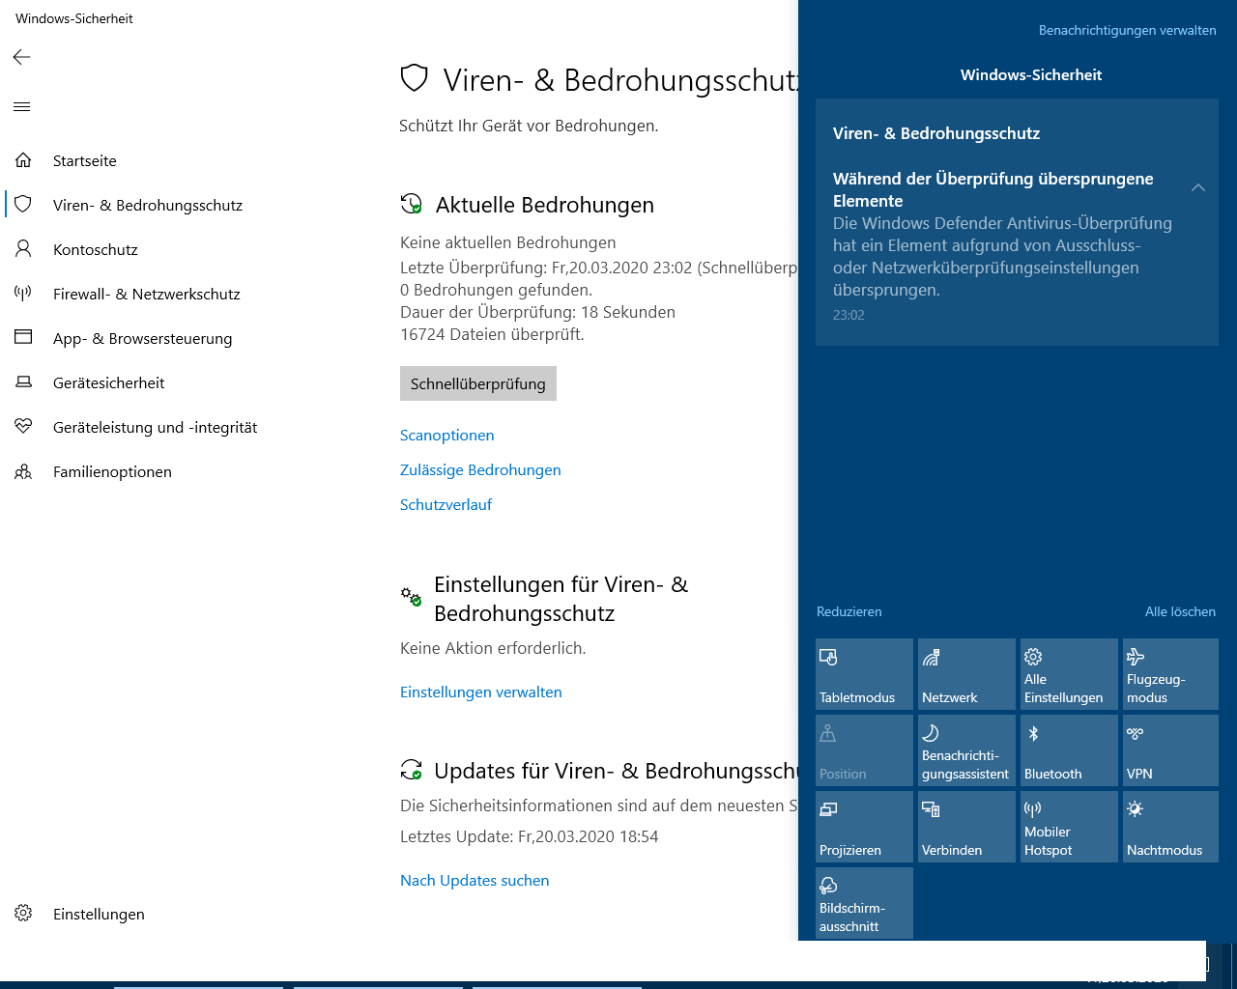Toggle Nachtmodus quick action
The height and width of the screenshot is (989, 1237).
click(x=1170, y=827)
